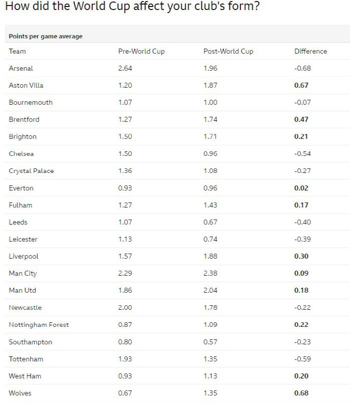Select the Arsenal row name
This screenshot has width=350, height=402.
click(21, 69)
